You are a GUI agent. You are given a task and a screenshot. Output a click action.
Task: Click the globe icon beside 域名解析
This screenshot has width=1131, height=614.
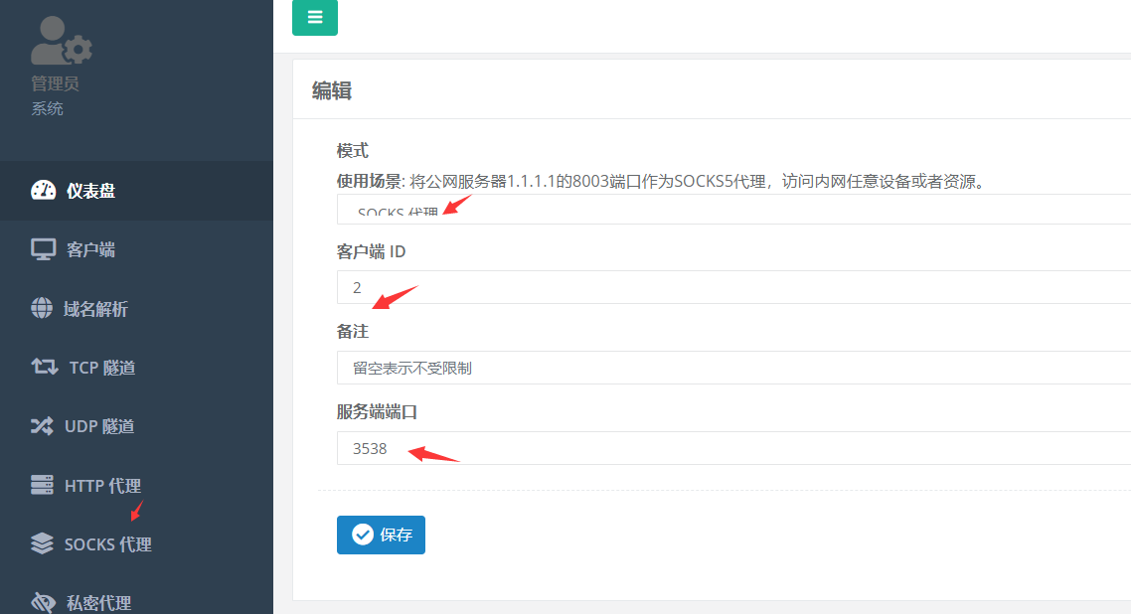(42, 309)
